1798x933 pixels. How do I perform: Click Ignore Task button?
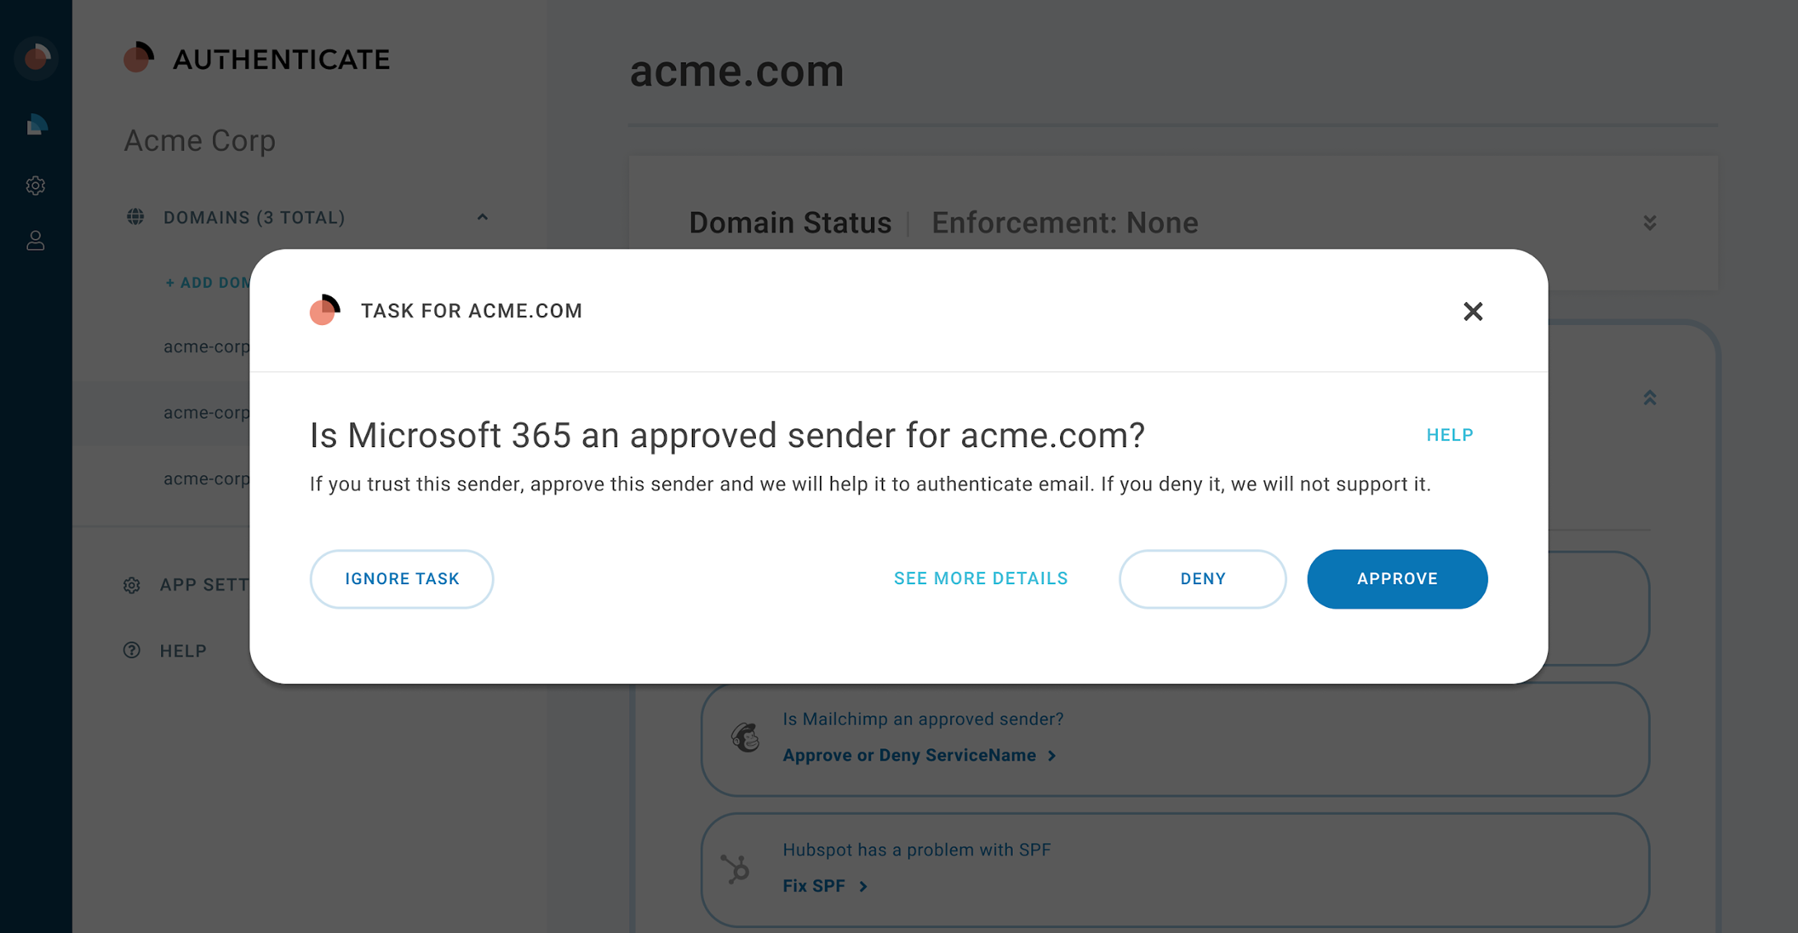pyautogui.click(x=402, y=579)
